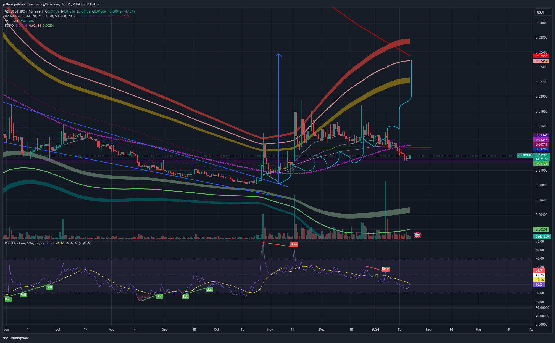
Task: Select the MA Ribbon indicator legend
Action: 40,16
